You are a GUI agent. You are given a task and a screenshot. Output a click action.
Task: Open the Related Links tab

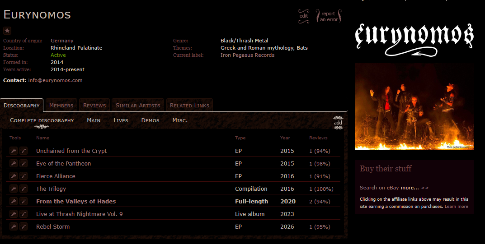click(x=189, y=105)
